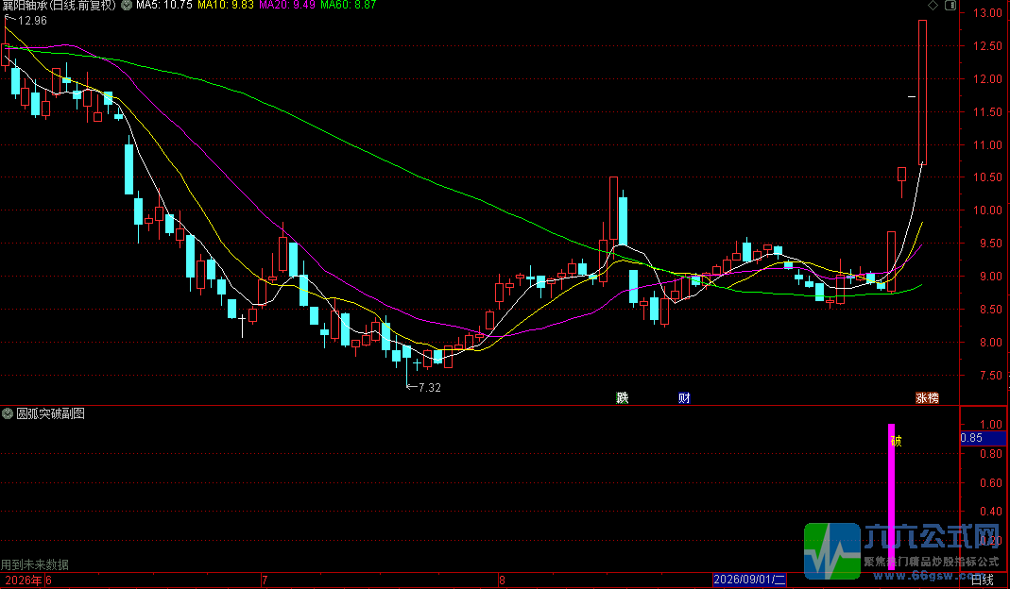This screenshot has width=1010, height=589.
Task: Click the month 7 label on the time axis
Action: click(x=265, y=580)
